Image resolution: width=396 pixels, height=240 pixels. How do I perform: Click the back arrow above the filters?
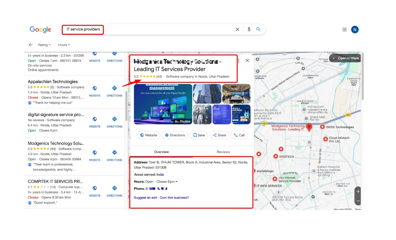(x=30, y=45)
